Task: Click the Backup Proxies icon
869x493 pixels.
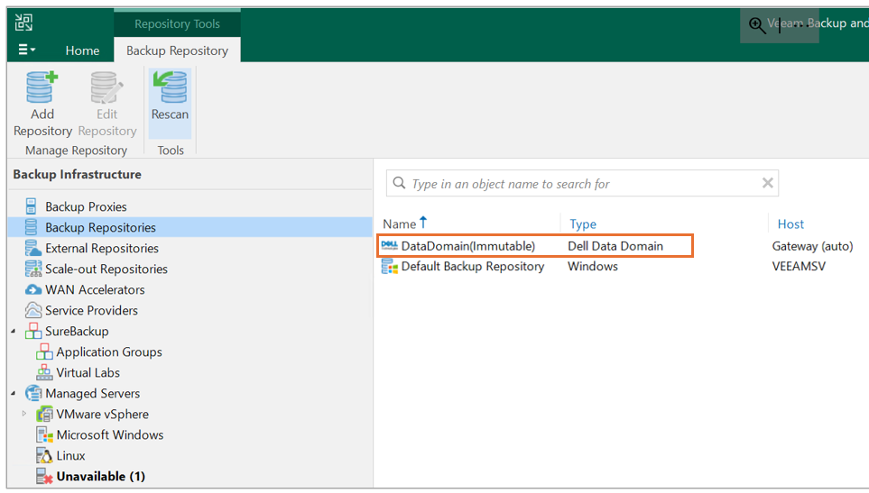Action: 32,206
